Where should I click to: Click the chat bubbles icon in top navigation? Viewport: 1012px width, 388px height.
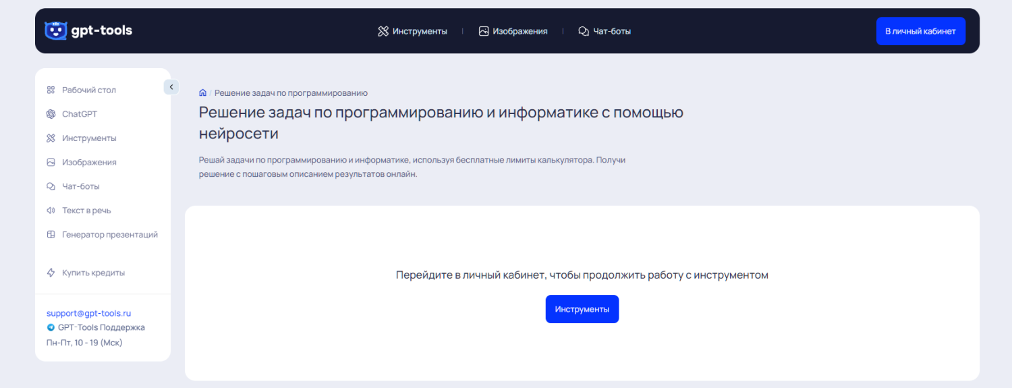pyautogui.click(x=584, y=31)
